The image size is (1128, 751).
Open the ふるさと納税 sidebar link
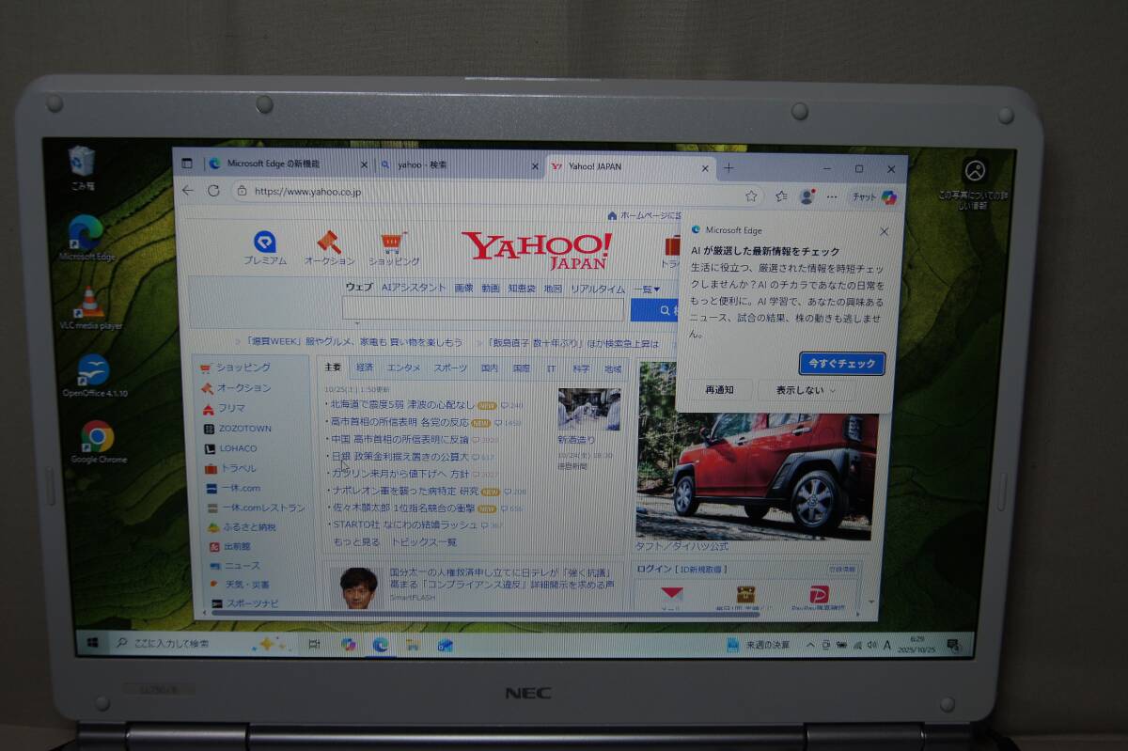tap(242, 527)
